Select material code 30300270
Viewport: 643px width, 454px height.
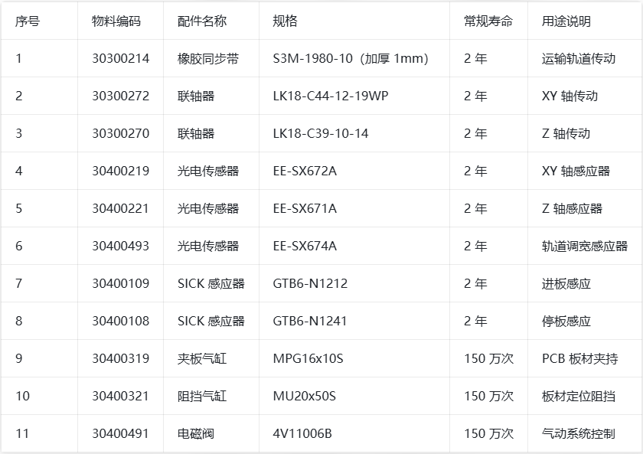tap(121, 134)
